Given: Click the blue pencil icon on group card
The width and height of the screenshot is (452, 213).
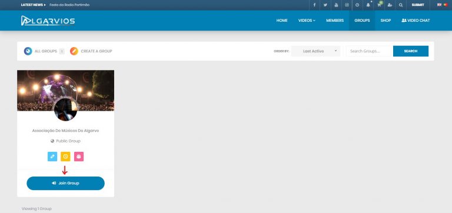Looking at the screenshot, I should coord(52,157).
